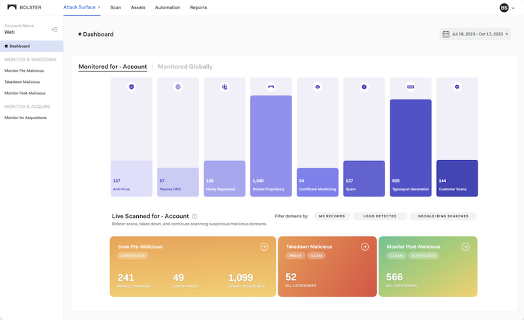This screenshot has height=320, width=524.
Task: Click the Bolster Proprietary bar showing 1,340
Action: click(271, 146)
